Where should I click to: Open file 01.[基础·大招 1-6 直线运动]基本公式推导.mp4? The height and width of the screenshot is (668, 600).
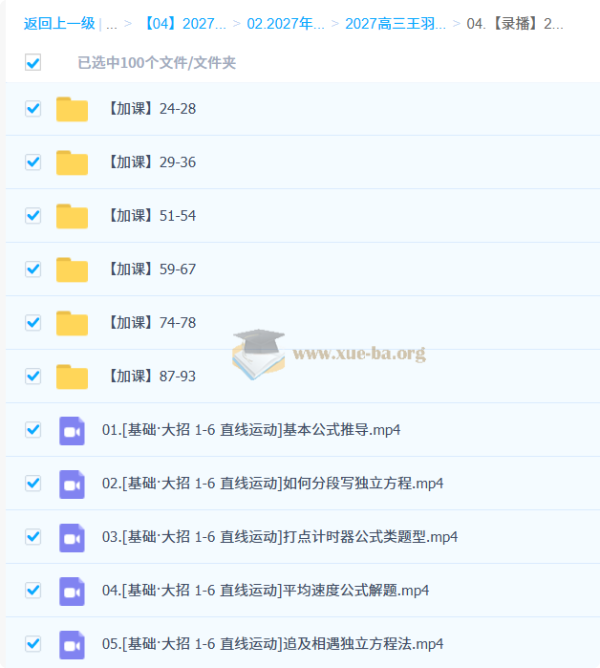(x=251, y=430)
